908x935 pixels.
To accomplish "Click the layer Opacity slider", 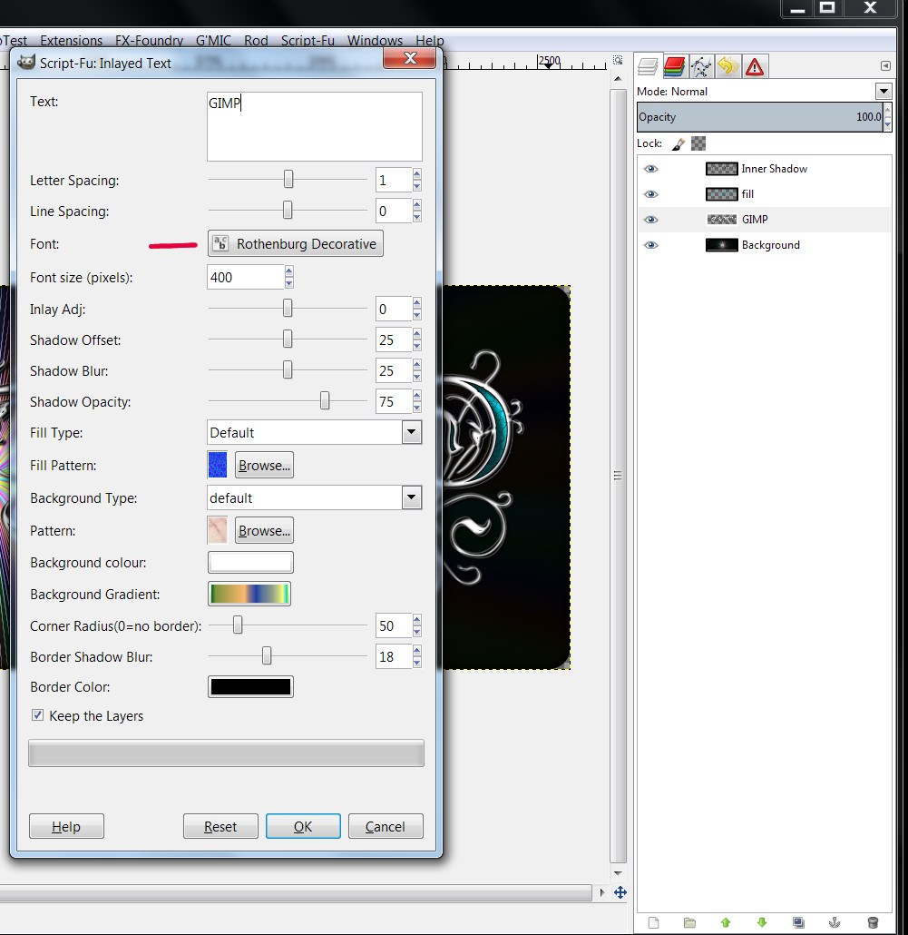I will pos(760,117).
